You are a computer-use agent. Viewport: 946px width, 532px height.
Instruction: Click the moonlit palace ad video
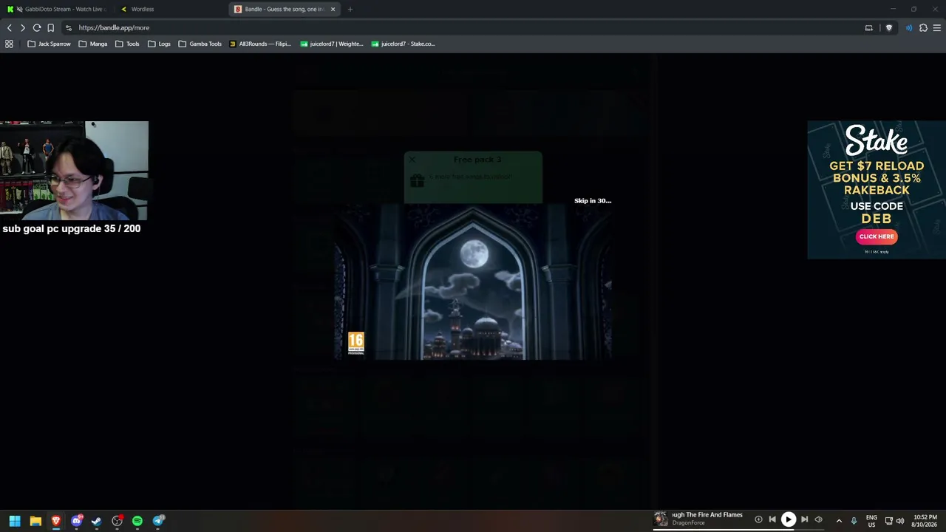tap(473, 282)
